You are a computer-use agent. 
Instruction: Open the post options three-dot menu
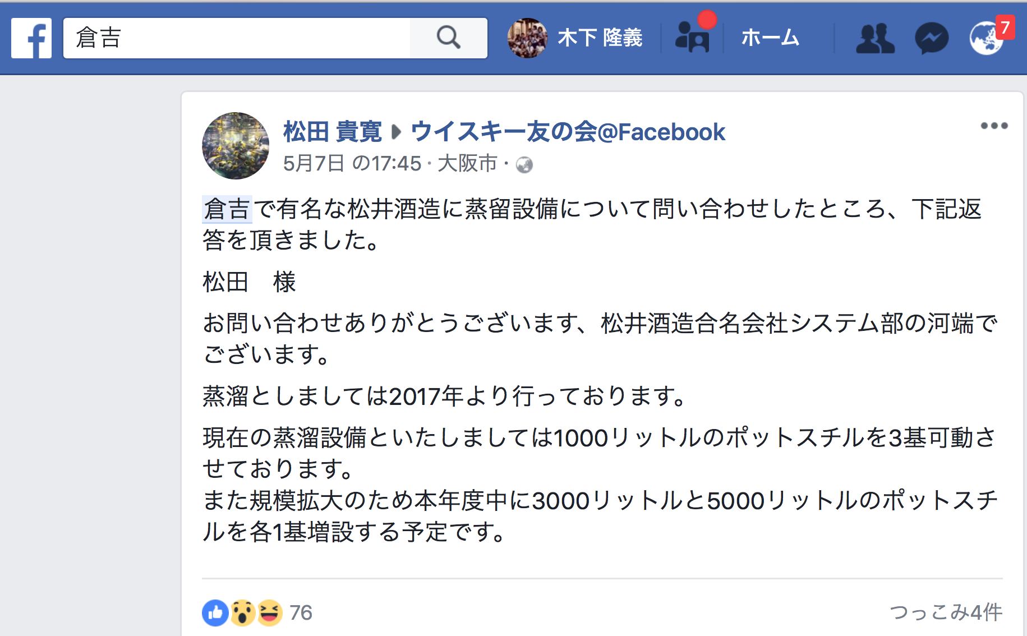[x=994, y=126]
